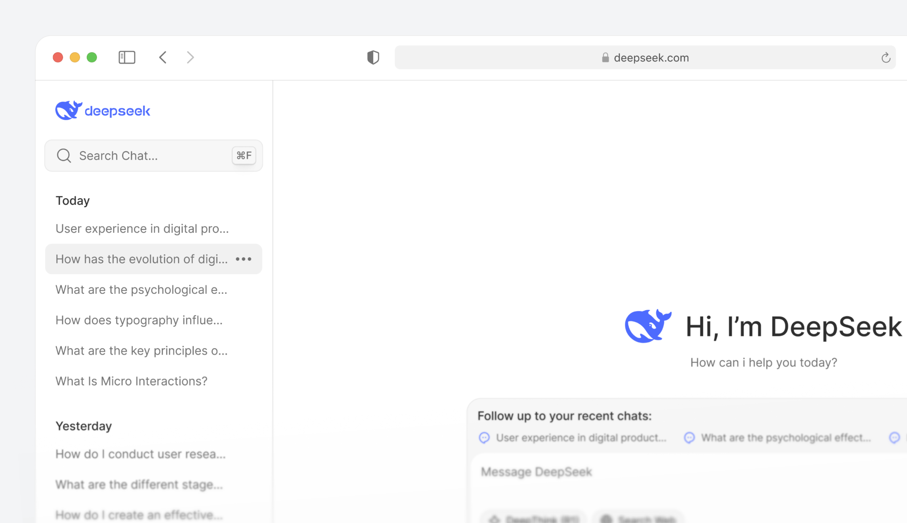The image size is (907, 523).
Task: Reload the page with refresh icon
Action: point(886,57)
